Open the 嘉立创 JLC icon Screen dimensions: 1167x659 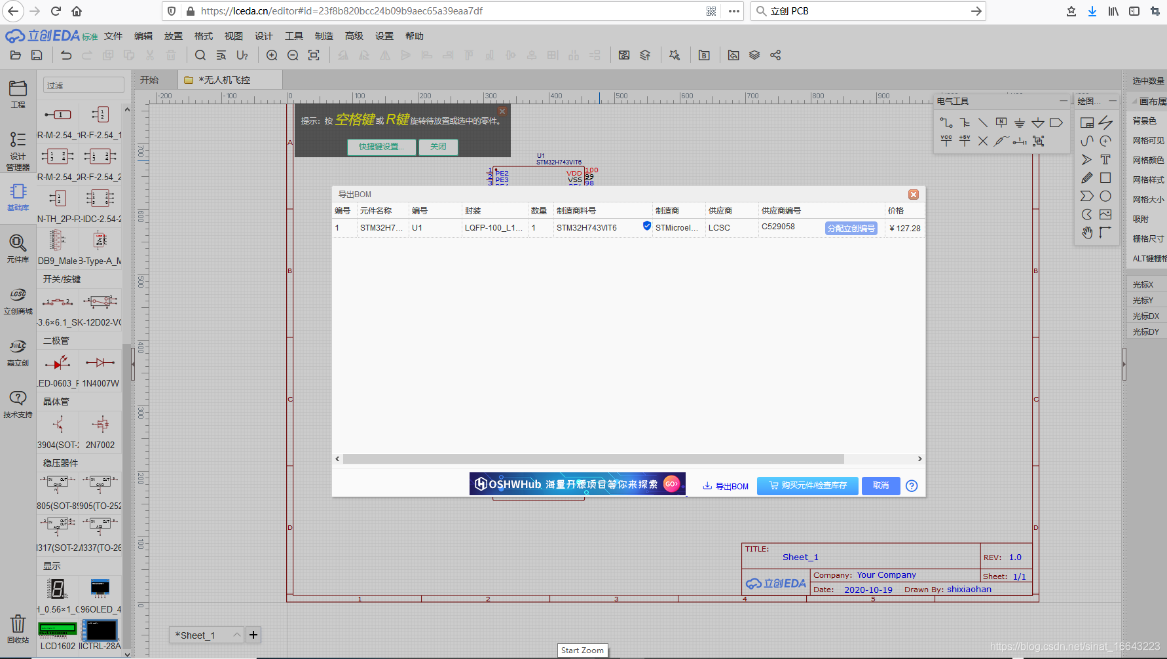[x=18, y=352]
